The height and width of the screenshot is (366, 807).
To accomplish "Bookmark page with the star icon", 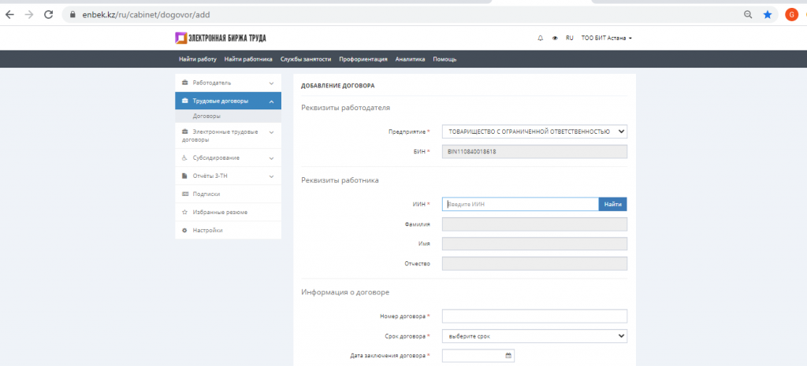I will (x=767, y=15).
